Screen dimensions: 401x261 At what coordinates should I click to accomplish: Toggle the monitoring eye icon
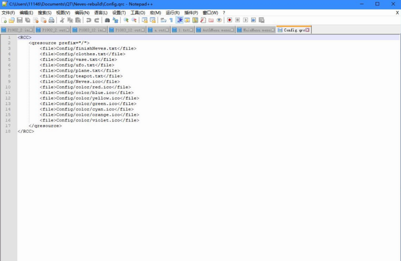coord(219,20)
